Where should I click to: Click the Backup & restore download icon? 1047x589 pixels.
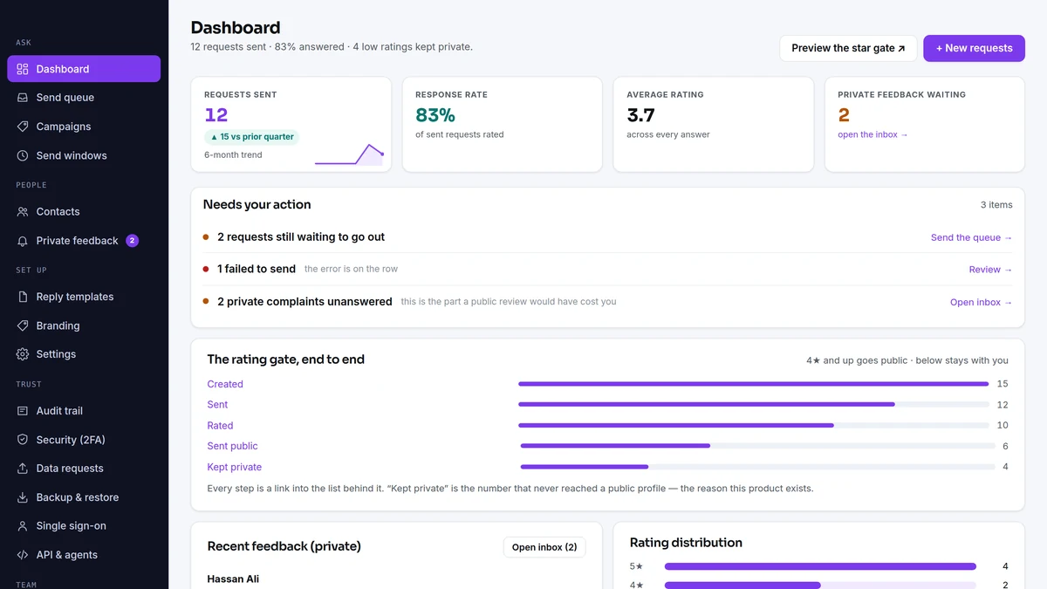pos(23,497)
